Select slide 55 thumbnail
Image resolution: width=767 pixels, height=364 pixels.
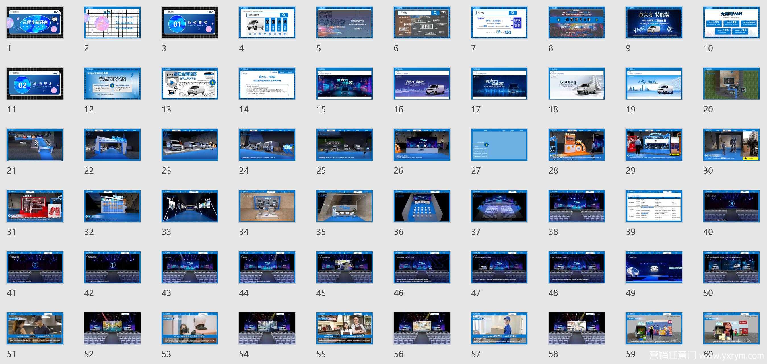pos(345,328)
